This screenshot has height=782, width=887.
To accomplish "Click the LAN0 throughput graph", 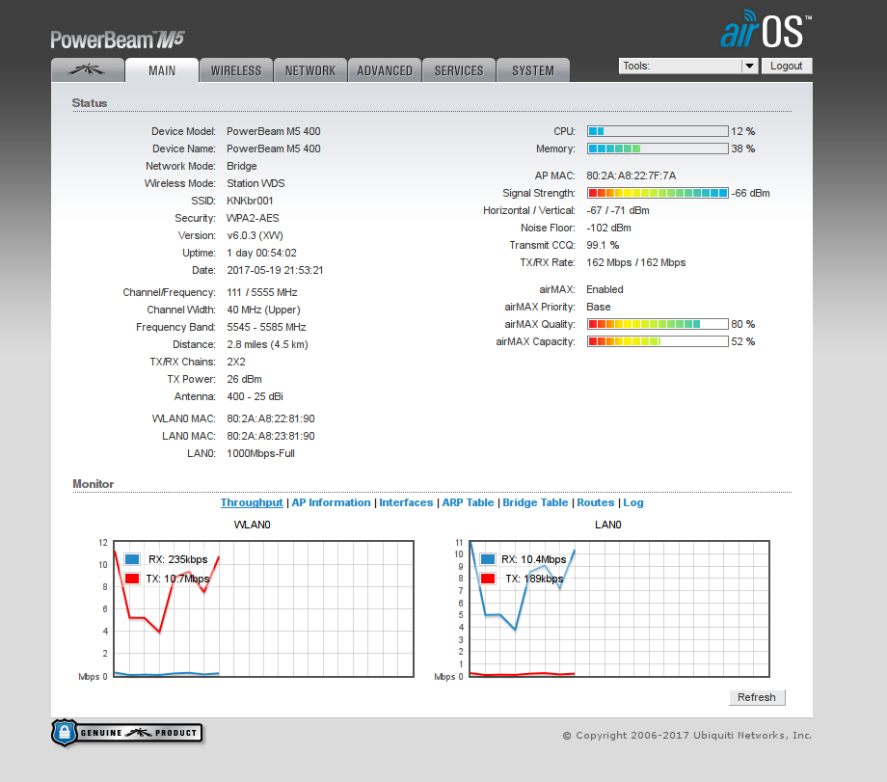I will [619, 608].
